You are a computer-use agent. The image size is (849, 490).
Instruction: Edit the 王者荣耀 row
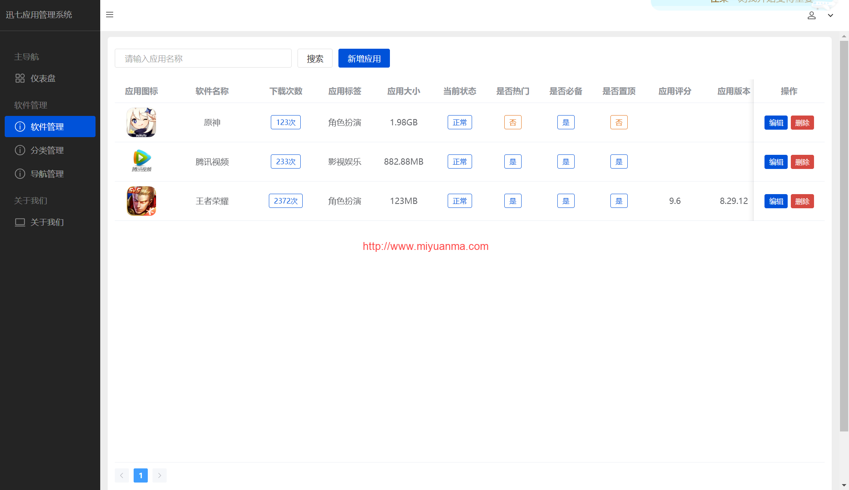(776, 201)
